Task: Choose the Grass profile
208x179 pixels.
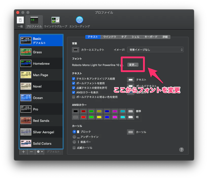Action: coord(41,52)
